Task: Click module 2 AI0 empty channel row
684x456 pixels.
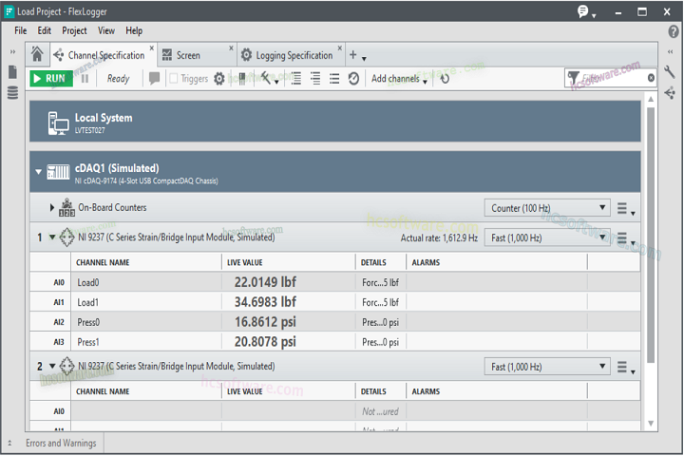Action: click(335, 411)
